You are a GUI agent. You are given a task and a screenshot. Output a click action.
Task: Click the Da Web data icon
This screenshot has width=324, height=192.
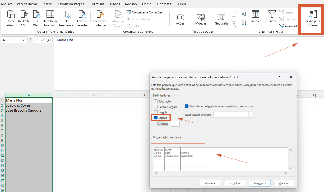tap(36, 19)
